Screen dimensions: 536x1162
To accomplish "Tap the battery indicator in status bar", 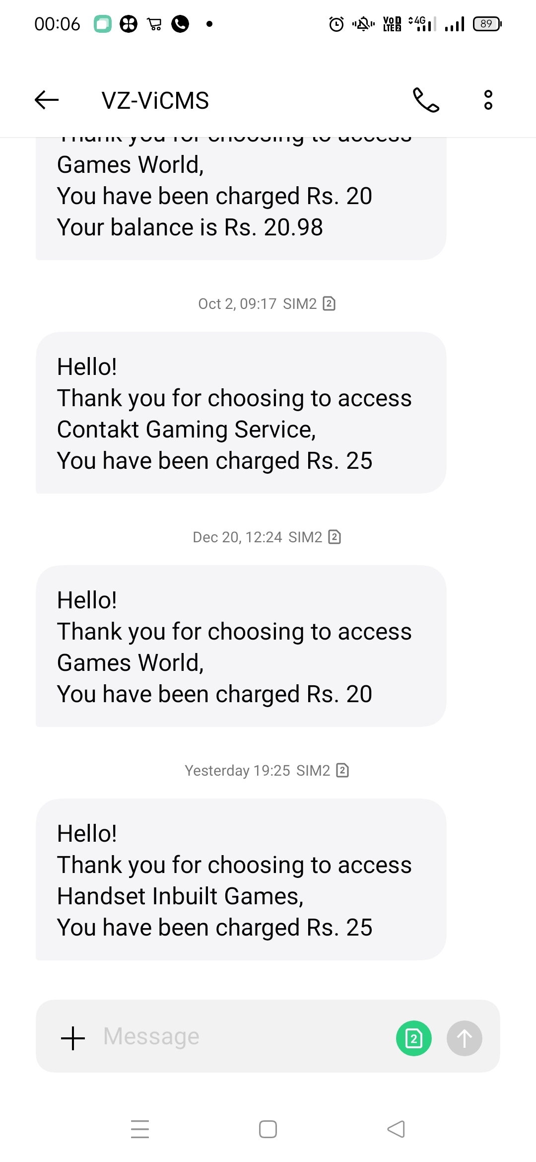I will [487, 24].
